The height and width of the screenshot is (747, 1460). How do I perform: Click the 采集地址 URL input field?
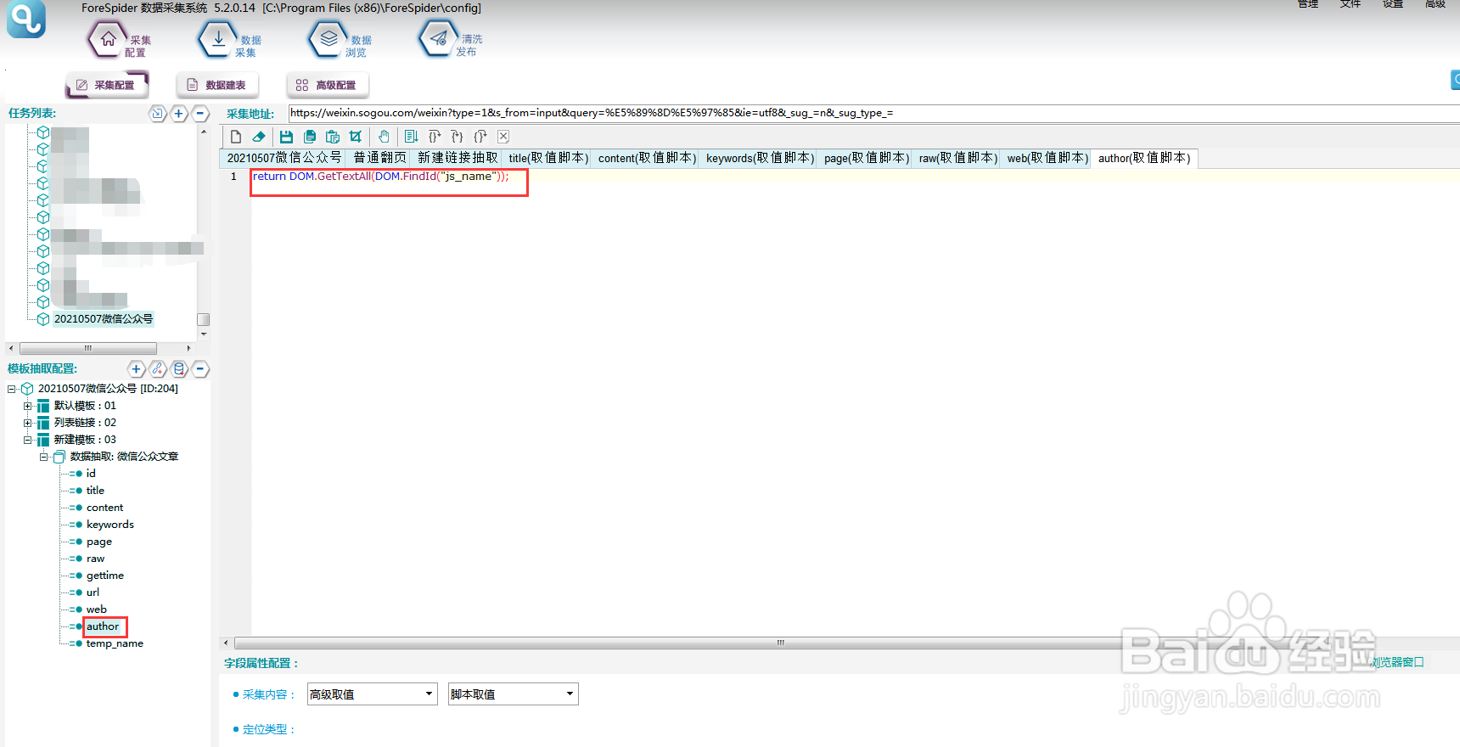[x=873, y=113]
